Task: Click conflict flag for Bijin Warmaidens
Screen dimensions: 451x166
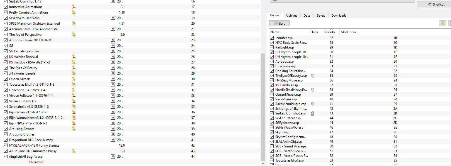Action: click(73, 118)
